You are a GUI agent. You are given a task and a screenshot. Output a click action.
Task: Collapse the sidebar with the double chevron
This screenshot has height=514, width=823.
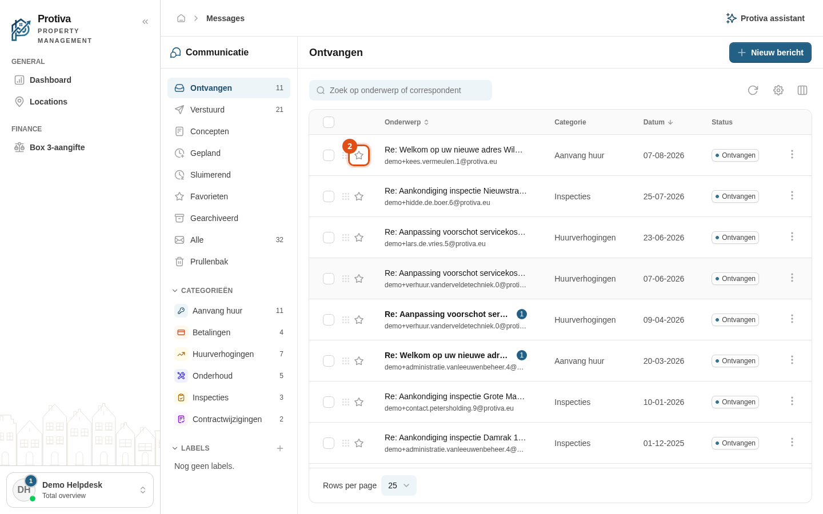pyautogui.click(x=145, y=22)
